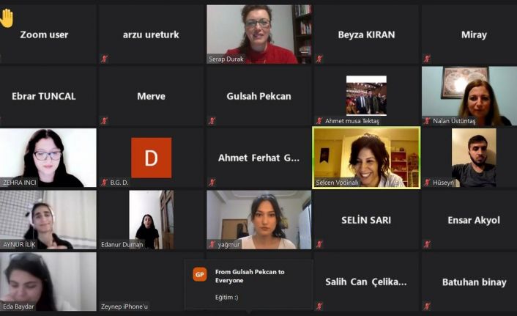This screenshot has width=517, height=316.
Task: Click Ahmet musa Tektaş profile picture
Action: point(366,95)
